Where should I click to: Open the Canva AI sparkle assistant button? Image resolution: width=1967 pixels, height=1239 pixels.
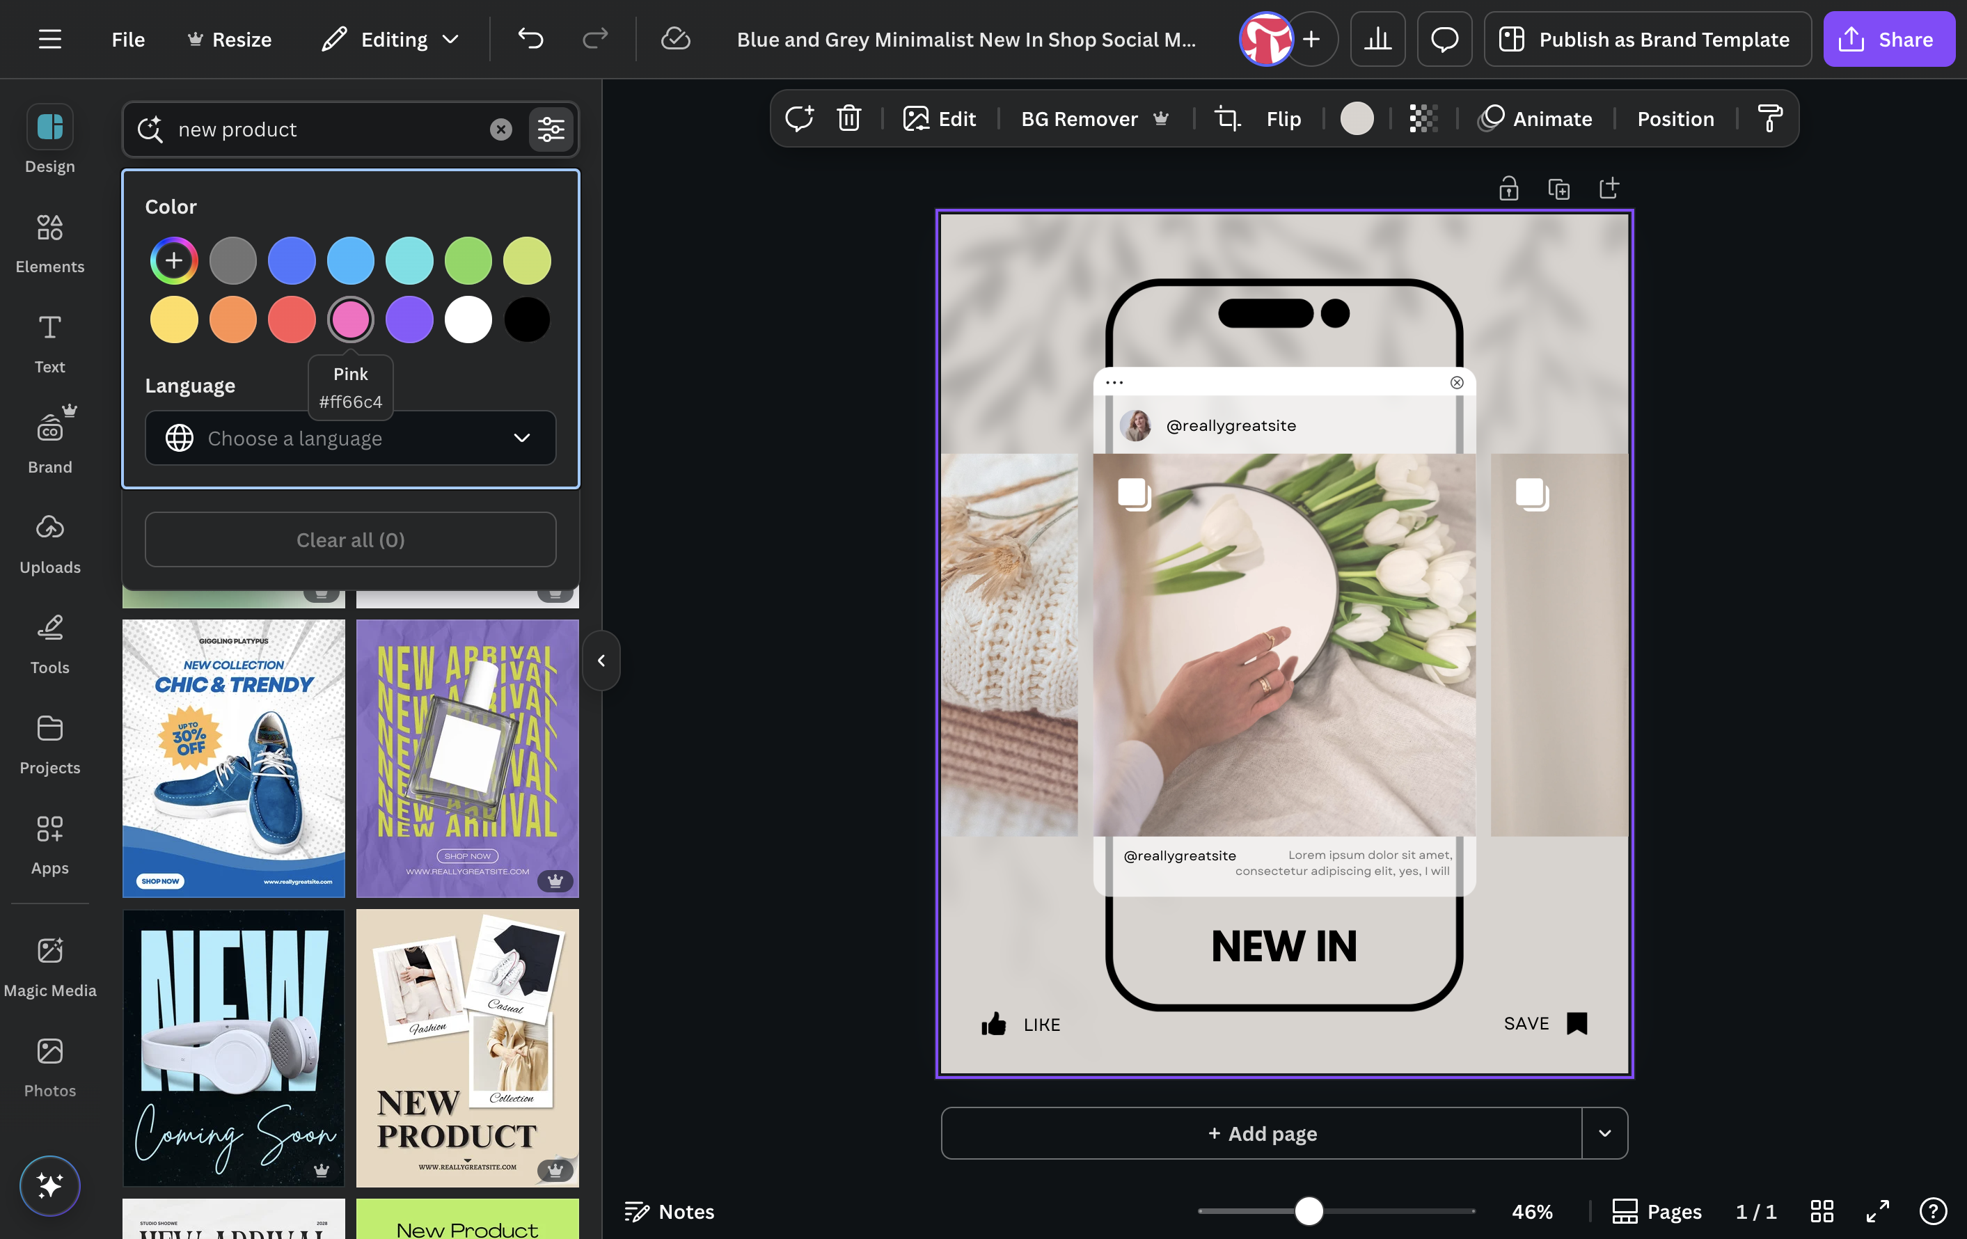click(50, 1185)
